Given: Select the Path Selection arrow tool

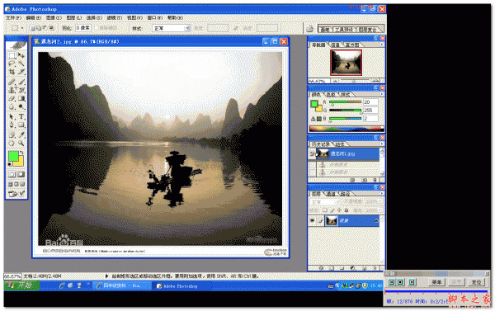Looking at the screenshot, I should (12, 116).
